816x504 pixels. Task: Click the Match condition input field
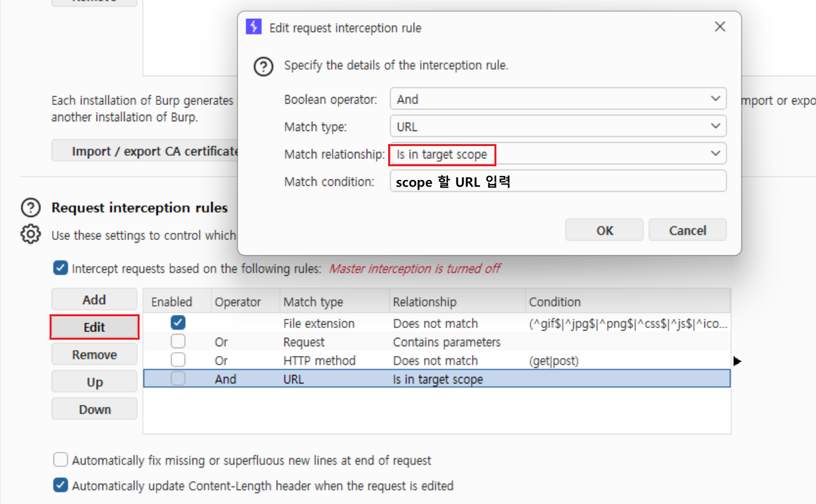[x=558, y=181]
